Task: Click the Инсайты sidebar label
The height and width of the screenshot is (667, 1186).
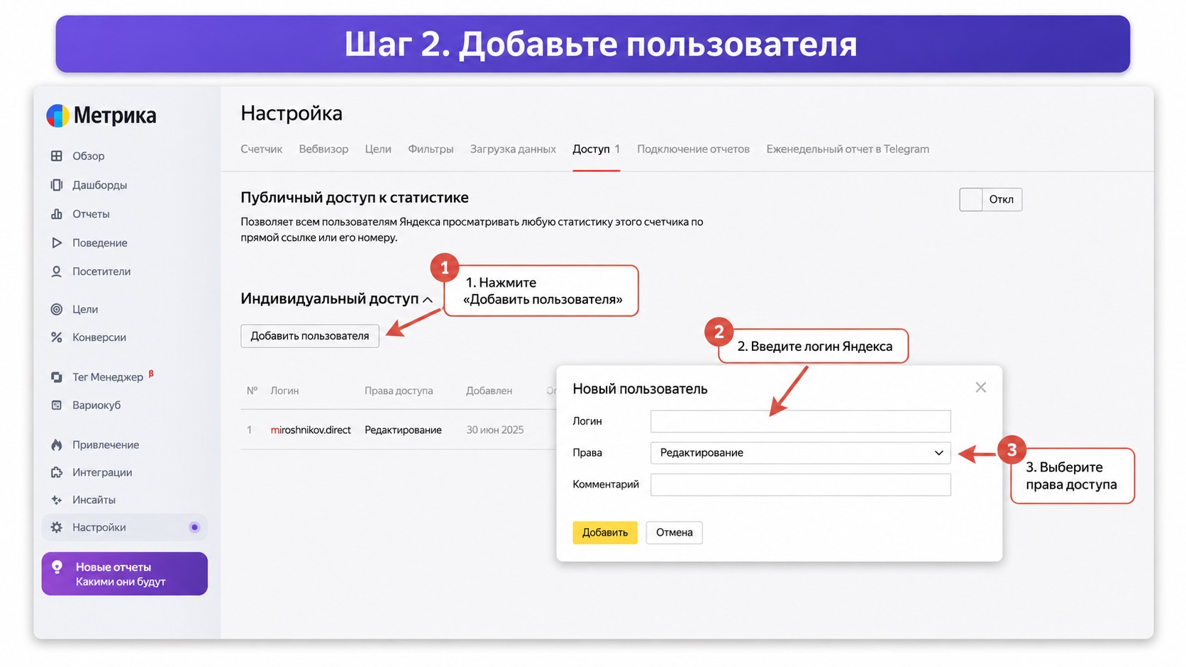Action: (94, 500)
